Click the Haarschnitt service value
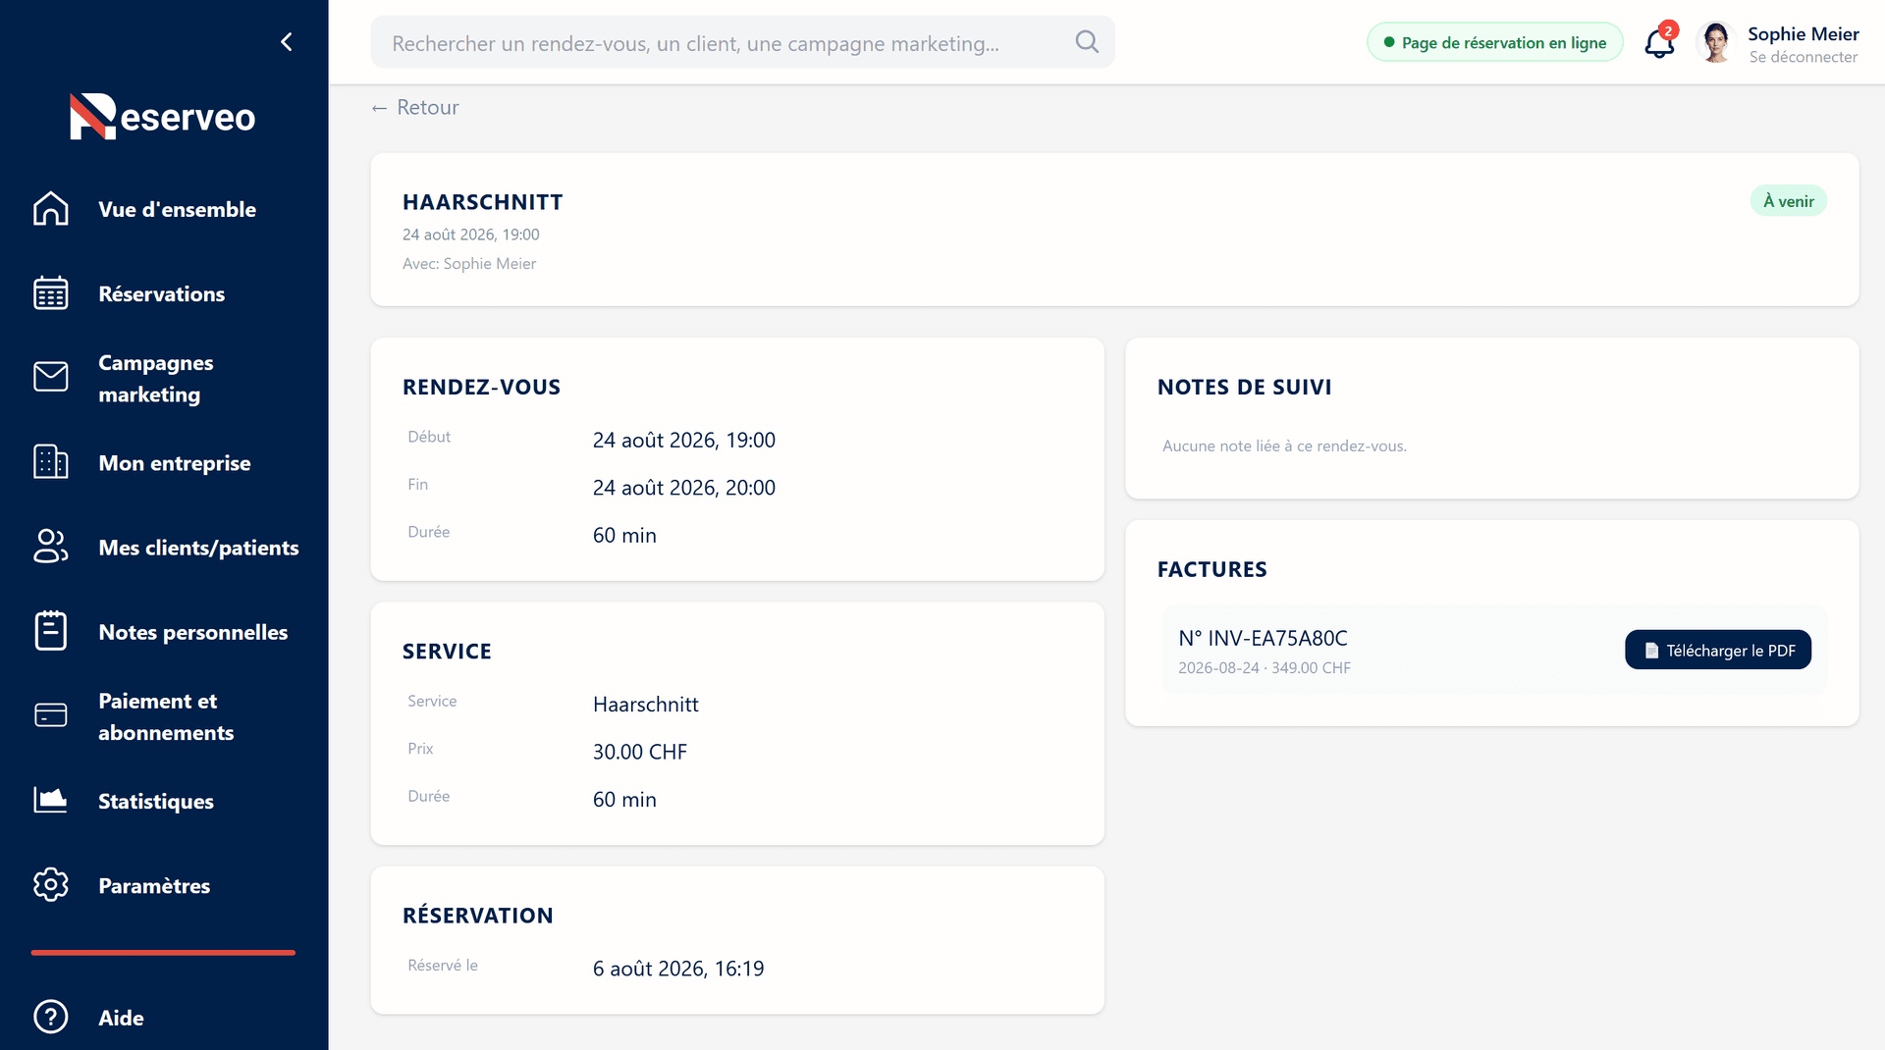The width and height of the screenshot is (1885, 1050). click(x=646, y=705)
